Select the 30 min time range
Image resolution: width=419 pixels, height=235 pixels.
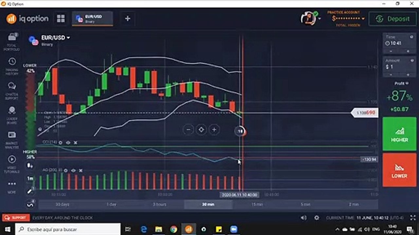208,204
